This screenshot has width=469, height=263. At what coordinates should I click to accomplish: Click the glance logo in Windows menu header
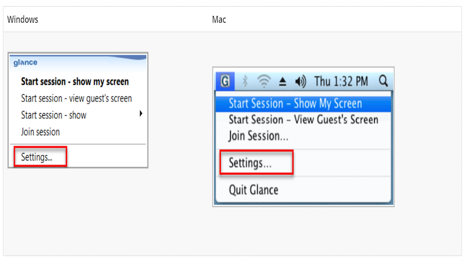click(x=25, y=63)
